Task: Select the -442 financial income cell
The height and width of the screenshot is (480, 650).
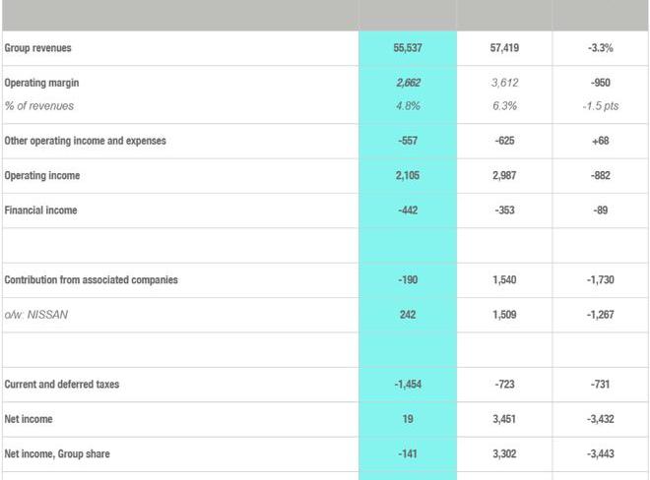Action: 408,210
